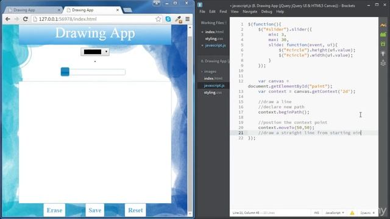The width and height of the screenshot is (390, 219).
Task: Open the Edit menu in Brackets
Action: 212,12
